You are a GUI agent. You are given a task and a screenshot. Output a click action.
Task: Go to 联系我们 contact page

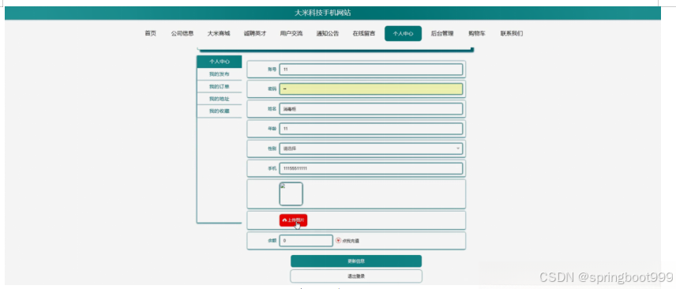click(x=512, y=33)
